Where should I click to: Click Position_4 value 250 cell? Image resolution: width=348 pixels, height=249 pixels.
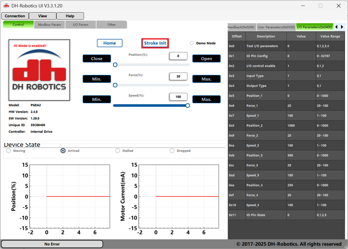pyautogui.click(x=301, y=185)
